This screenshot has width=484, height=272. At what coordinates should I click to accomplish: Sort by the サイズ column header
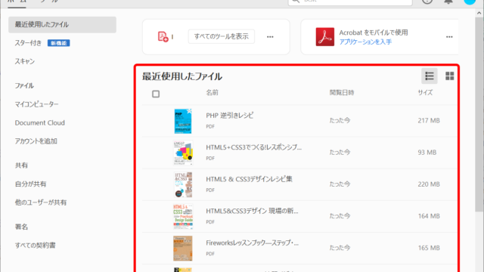(425, 92)
